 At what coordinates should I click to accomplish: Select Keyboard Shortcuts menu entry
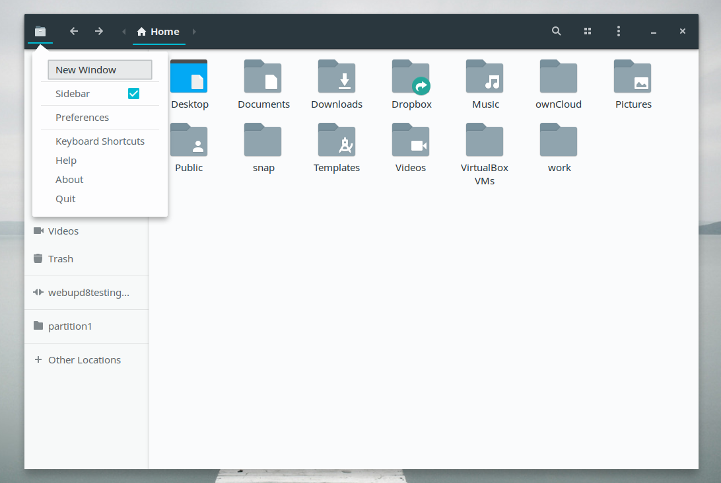click(x=100, y=141)
